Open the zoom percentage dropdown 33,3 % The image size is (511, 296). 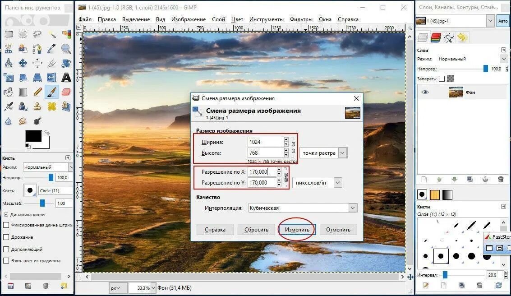pyautogui.click(x=153, y=288)
